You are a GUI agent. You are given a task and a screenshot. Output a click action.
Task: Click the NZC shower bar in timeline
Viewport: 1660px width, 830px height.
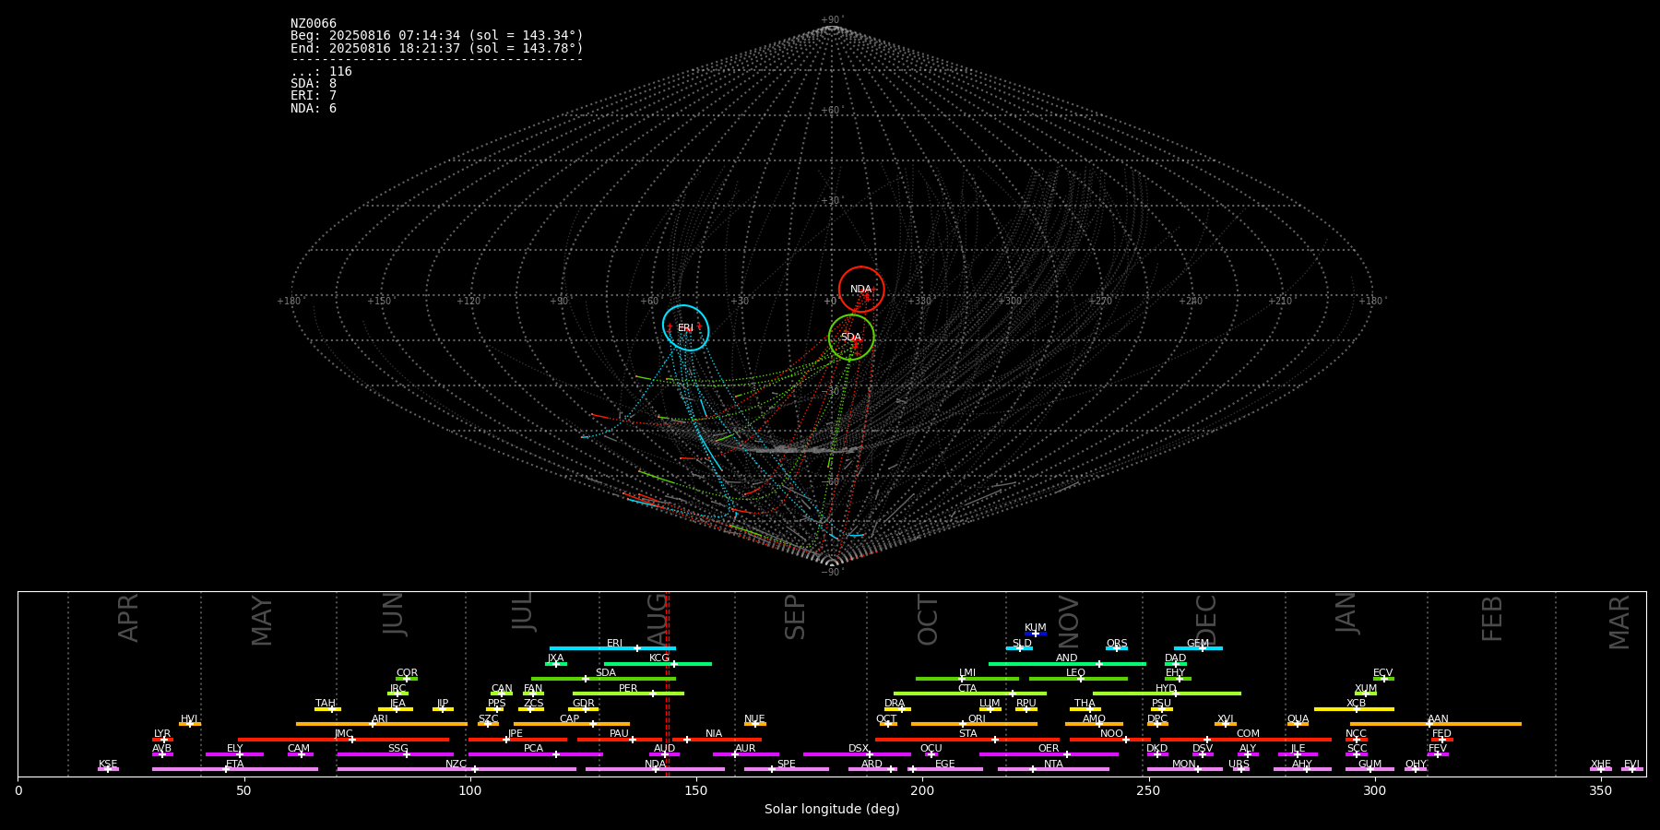456,769
